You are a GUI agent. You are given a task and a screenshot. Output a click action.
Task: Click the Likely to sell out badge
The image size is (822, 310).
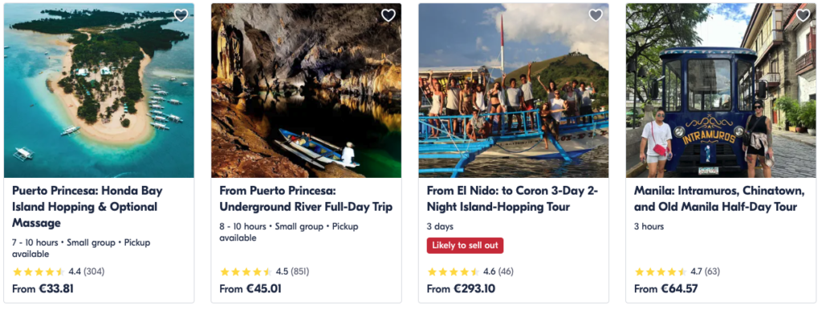[x=465, y=246]
